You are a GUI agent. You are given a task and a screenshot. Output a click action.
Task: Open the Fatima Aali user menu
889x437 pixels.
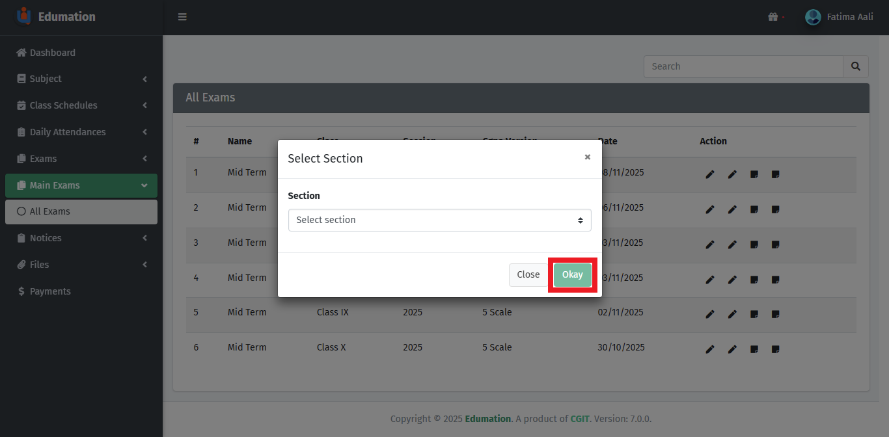(x=840, y=17)
